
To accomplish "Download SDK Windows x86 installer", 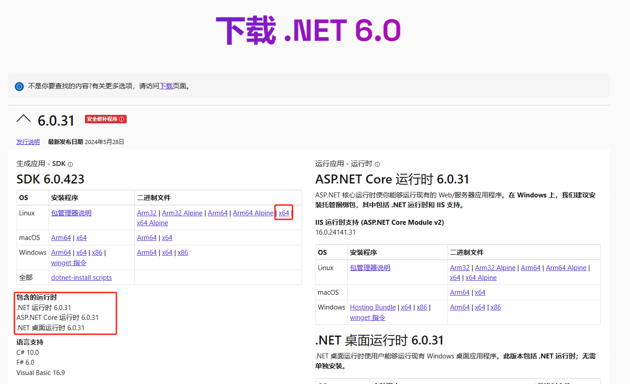I will click(x=97, y=253).
